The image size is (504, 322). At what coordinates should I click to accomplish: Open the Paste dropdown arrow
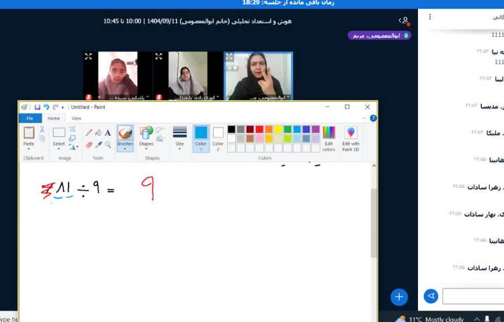pos(29,149)
